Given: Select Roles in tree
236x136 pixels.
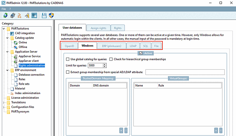Looking at the screenshot, I should click(22, 79).
